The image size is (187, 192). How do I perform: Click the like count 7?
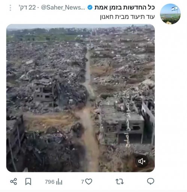[83, 182]
